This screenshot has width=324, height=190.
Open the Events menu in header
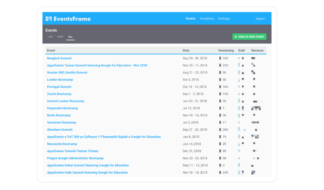tap(191, 19)
